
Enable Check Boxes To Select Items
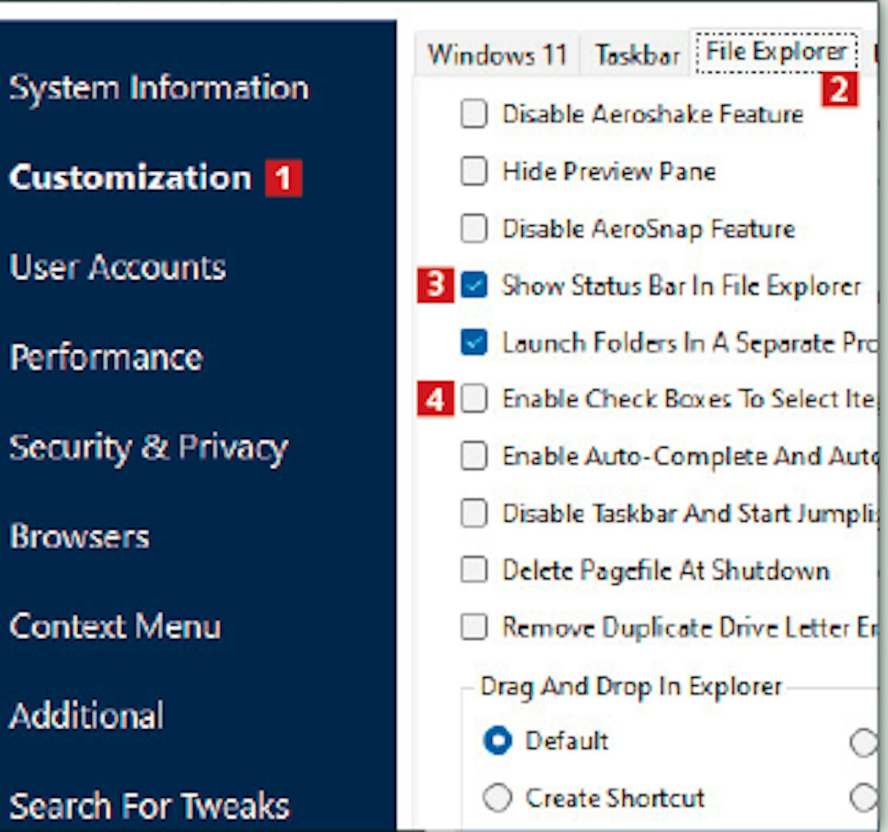(x=474, y=399)
